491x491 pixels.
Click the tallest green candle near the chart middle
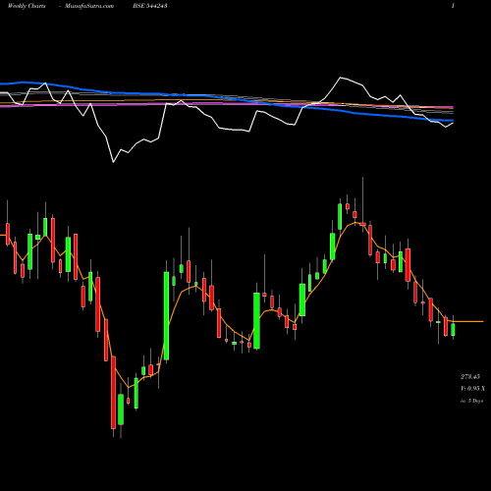pos(166,316)
